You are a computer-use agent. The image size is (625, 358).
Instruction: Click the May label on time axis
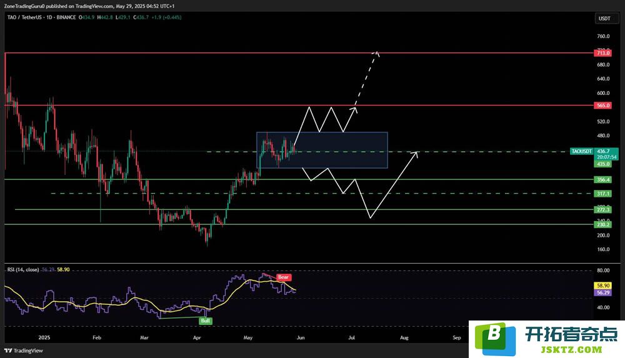[x=248, y=337]
